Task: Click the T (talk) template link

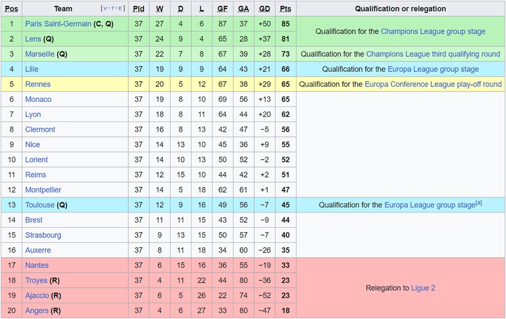Action: pyautogui.click(x=112, y=8)
